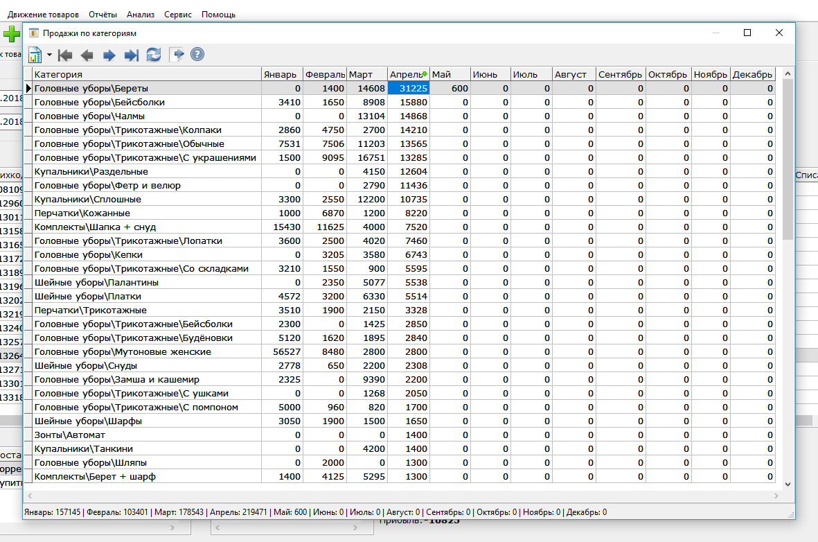The width and height of the screenshot is (818, 542).
Task: Click the January value 15430 cell
Action: click(x=282, y=227)
